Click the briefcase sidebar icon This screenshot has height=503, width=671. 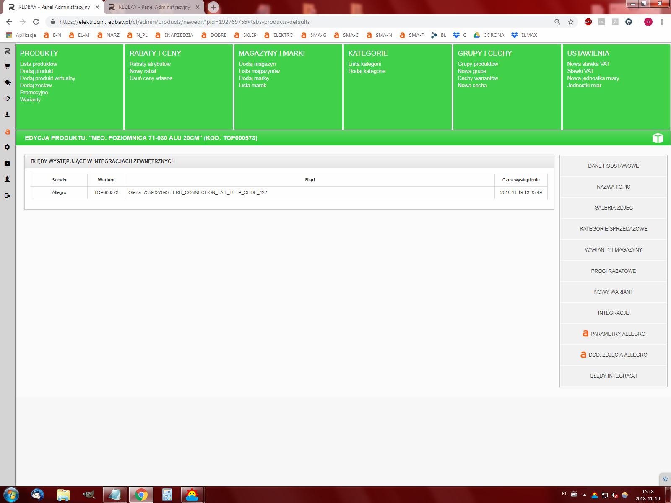point(7,163)
